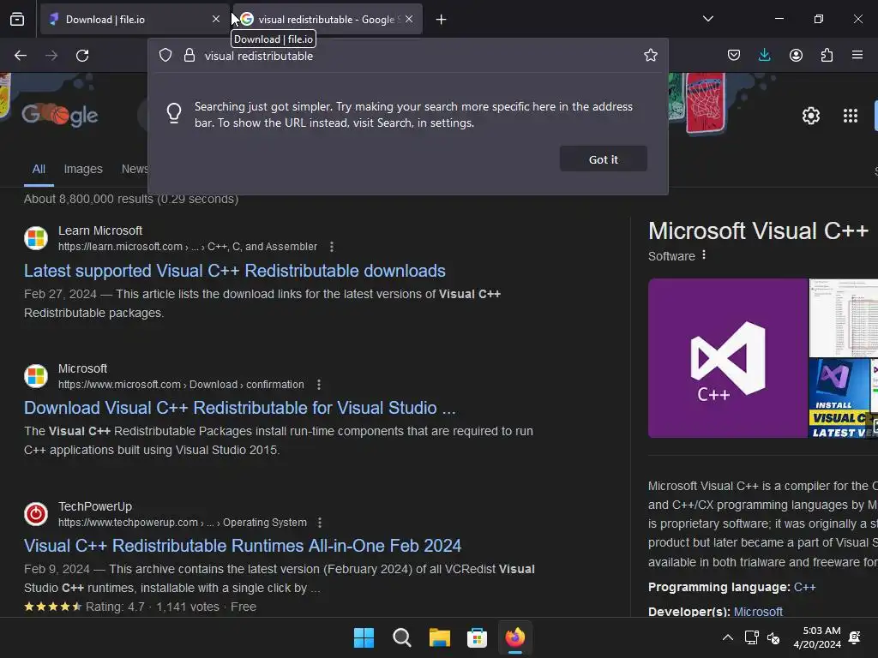Open more options for microsoft.com Download result

point(319,385)
